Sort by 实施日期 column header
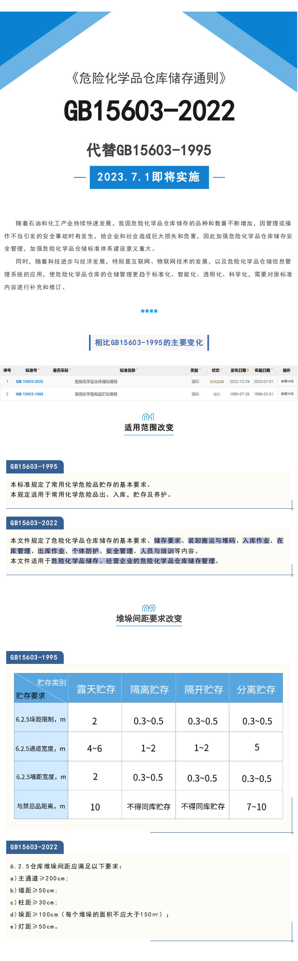The image size is (298, 961). pos(263,370)
